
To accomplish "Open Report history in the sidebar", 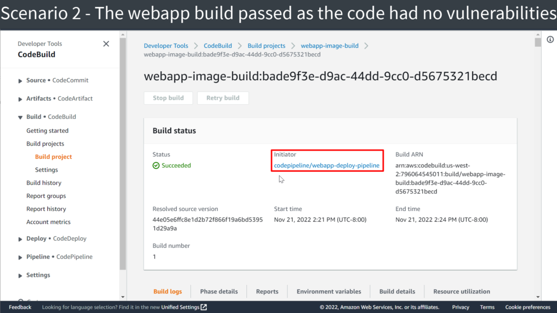I will [x=46, y=209].
